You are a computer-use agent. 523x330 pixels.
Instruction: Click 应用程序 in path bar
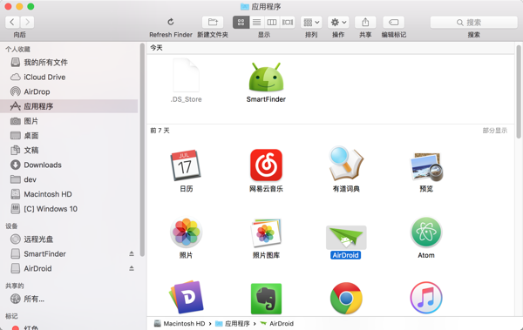point(233,323)
